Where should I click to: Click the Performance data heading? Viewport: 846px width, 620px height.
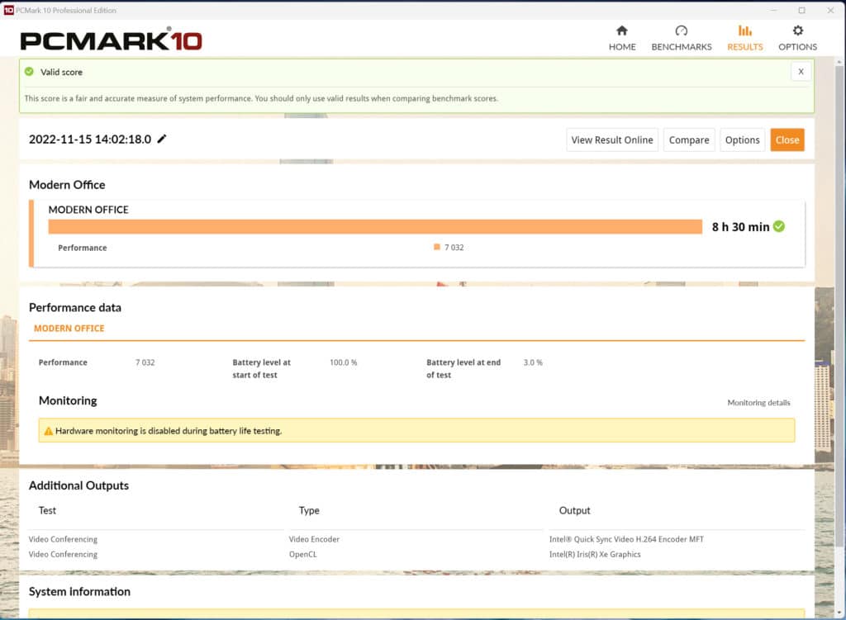tap(75, 307)
